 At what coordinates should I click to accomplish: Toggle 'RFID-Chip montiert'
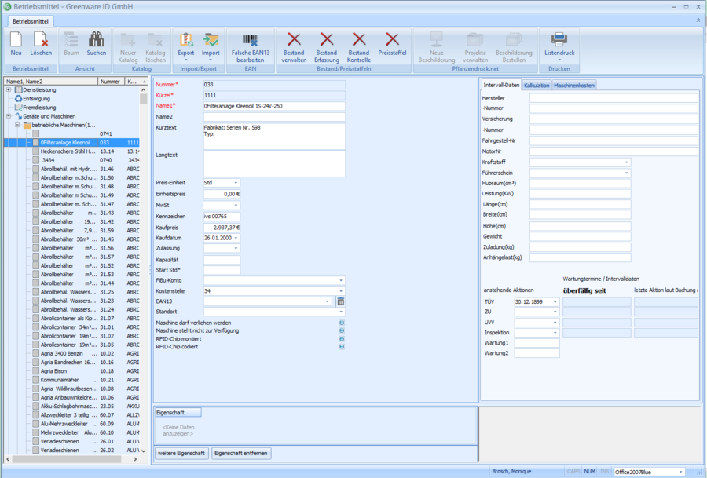pos(342,339)
